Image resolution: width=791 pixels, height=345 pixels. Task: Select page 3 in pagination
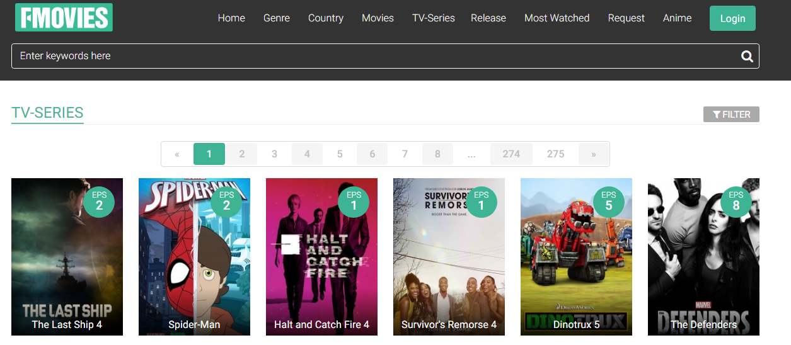(x=274, y=154)
